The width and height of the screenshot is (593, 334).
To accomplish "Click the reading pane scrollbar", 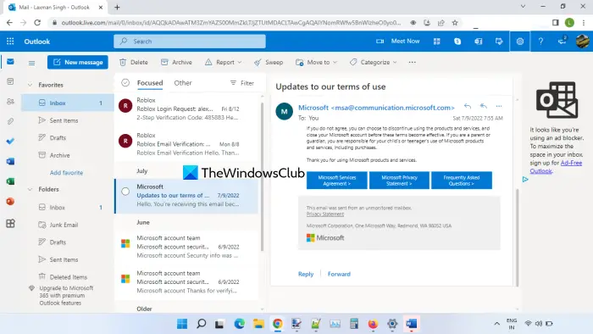I will point(517,237).
